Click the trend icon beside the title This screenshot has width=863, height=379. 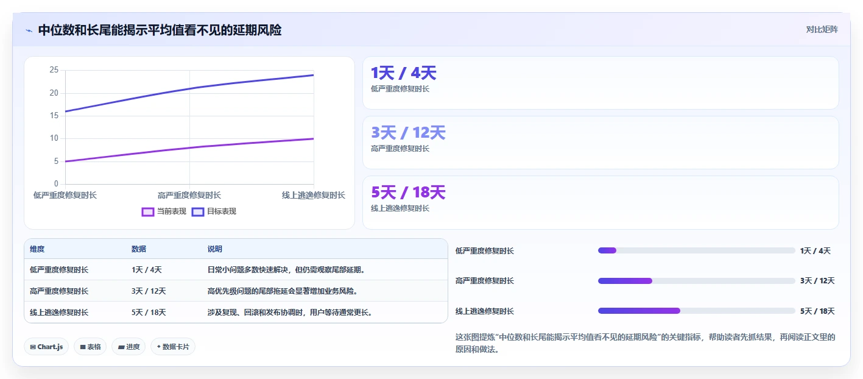pyautogui.click(x=29, y=30)
